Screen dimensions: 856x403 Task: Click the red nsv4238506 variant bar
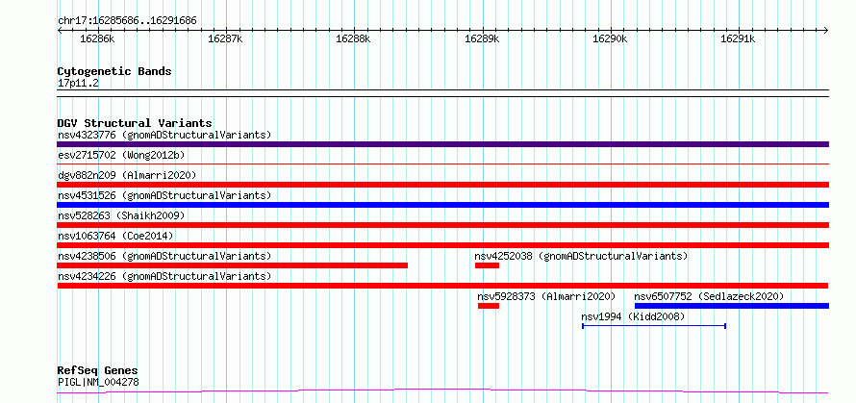[x=232, y=265]
